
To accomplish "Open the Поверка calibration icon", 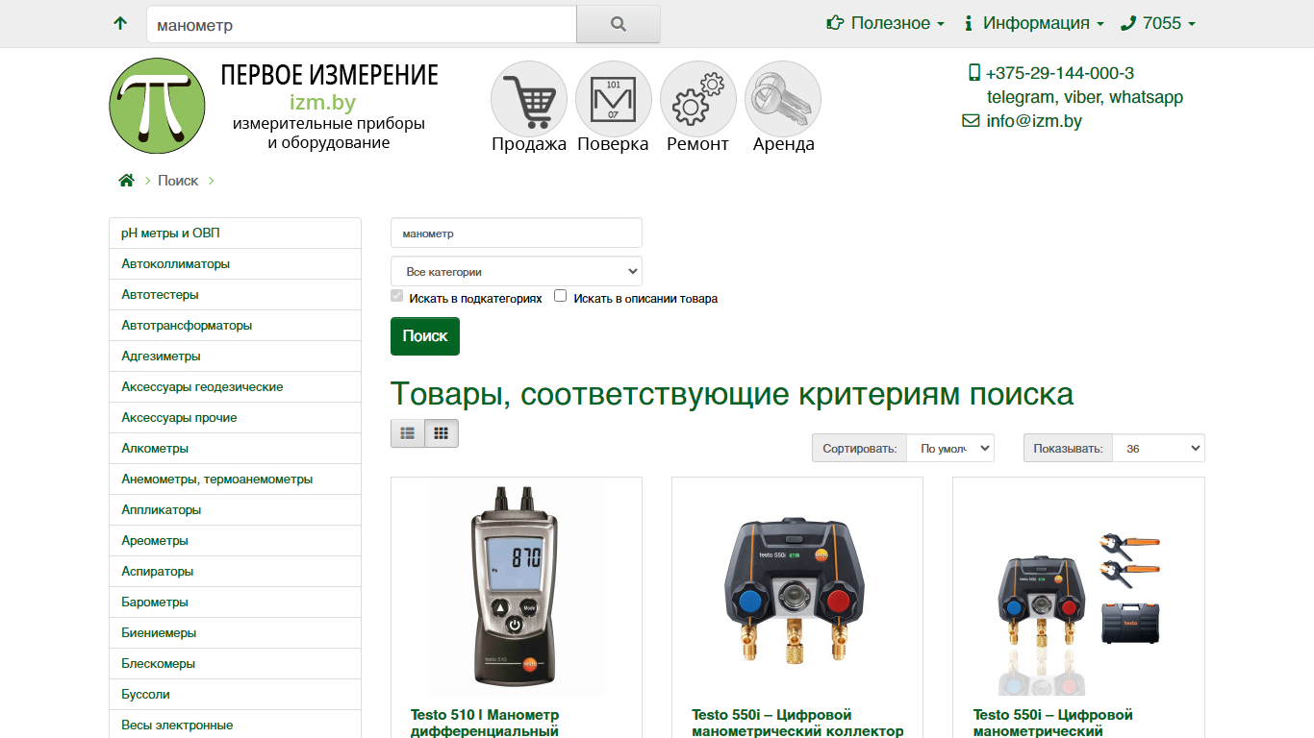I will 614,100.
